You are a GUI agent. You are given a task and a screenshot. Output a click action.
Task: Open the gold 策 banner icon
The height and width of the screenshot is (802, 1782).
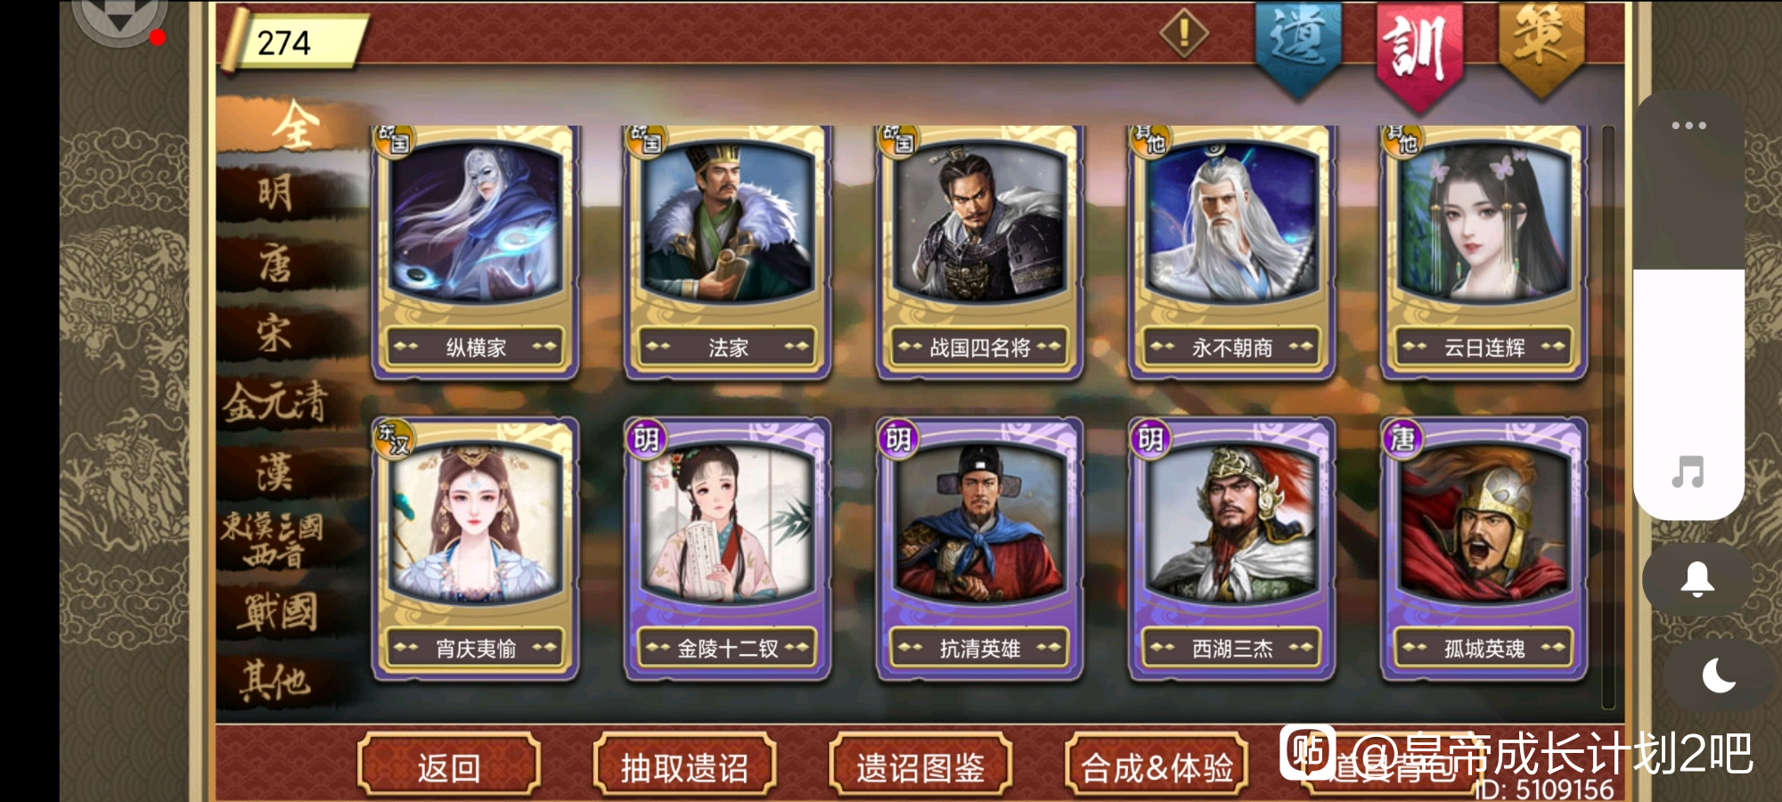click(1541, 46)
